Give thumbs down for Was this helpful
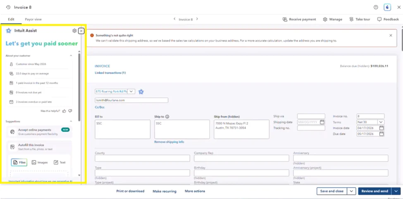Screen dimensions: 403x199 (70, 111)
